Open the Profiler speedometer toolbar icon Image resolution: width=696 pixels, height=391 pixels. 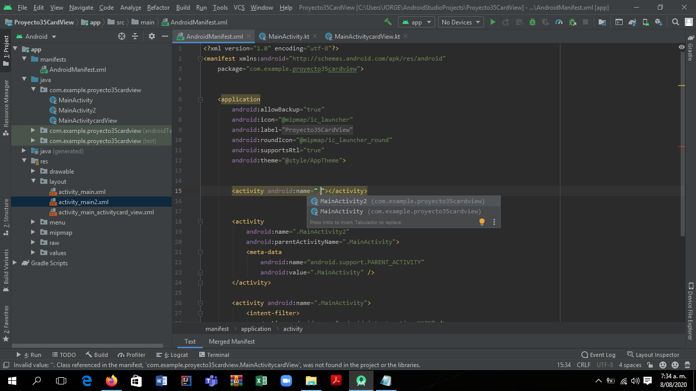[559, 22]
